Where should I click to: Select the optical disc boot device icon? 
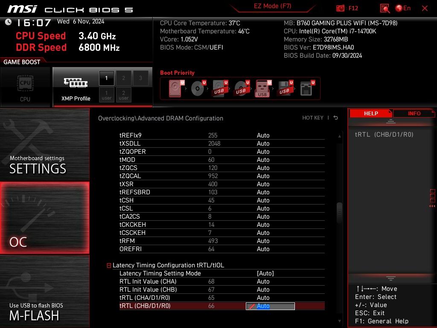tap(198, 88)
